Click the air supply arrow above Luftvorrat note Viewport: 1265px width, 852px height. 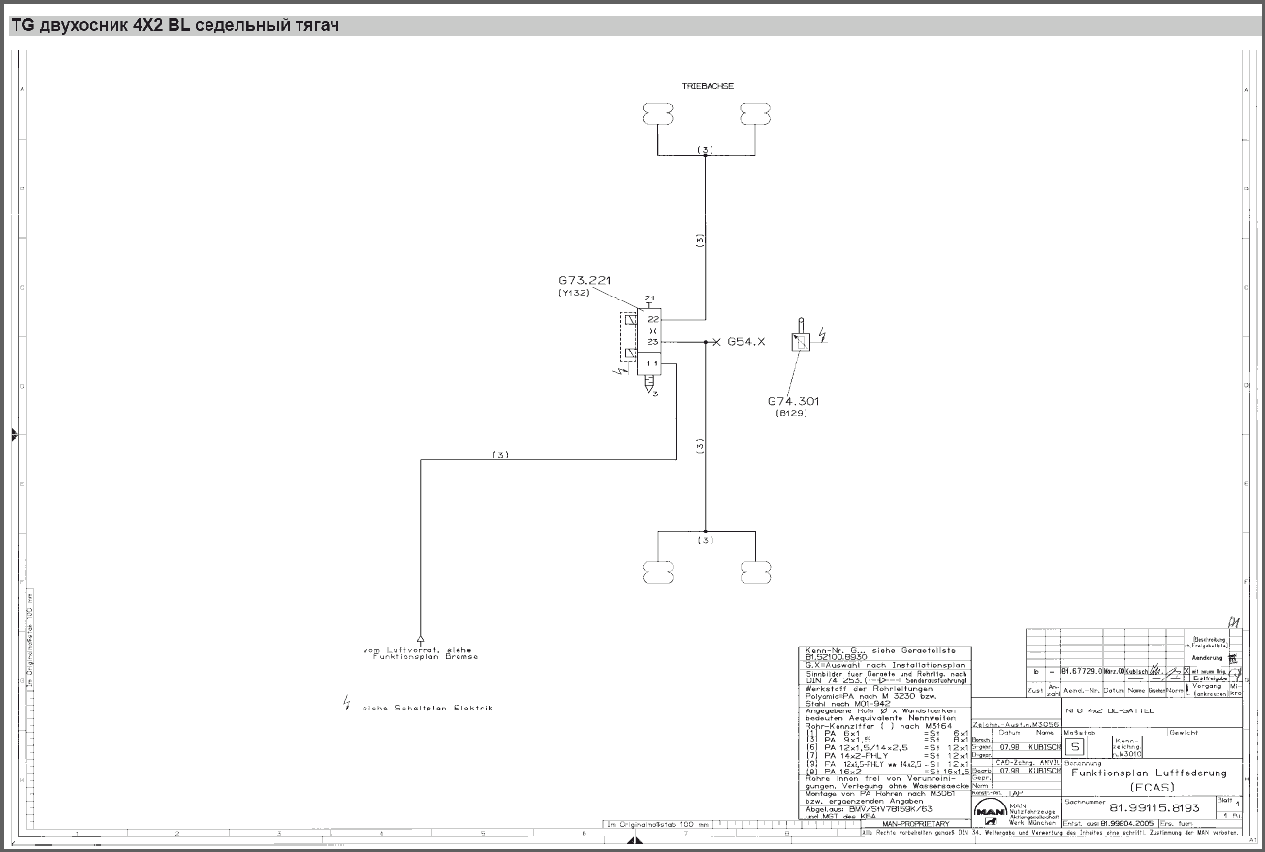[420, 636]
